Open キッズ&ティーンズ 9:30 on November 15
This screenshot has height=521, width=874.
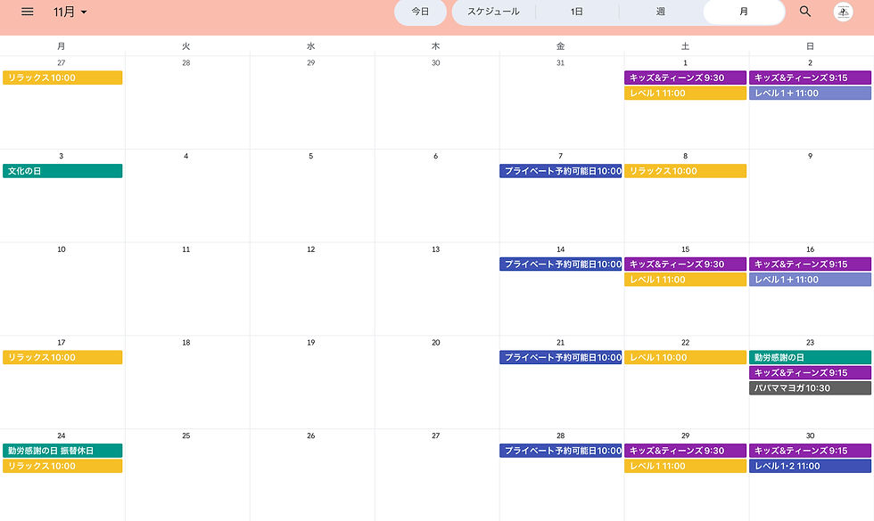[x=685, y=265]
